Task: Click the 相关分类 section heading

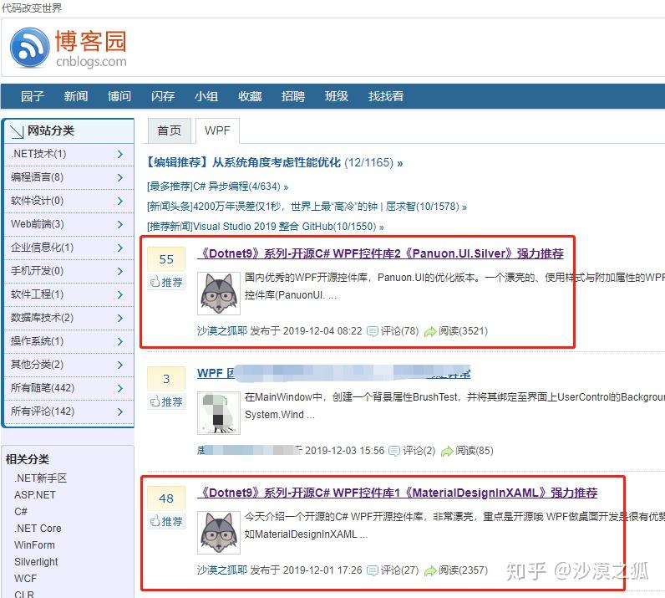Action: tap(28, 459)
